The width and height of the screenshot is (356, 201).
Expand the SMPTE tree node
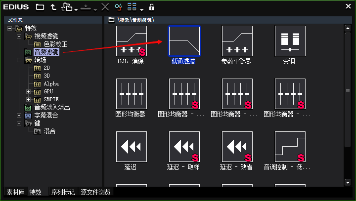(x=28, y=99)
